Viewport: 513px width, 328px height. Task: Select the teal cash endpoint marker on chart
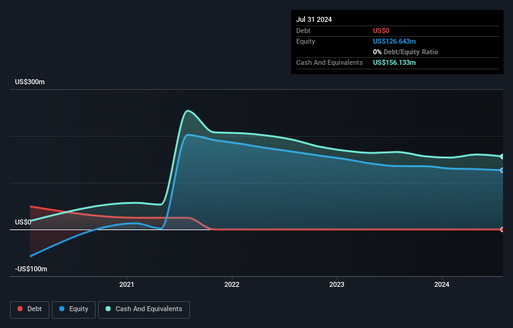click(x=502, y=157)
